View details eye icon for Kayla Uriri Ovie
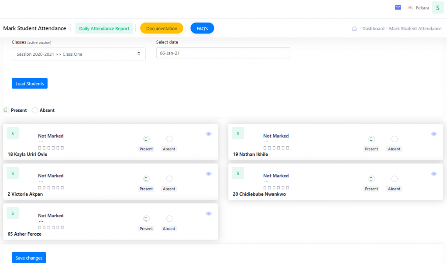This screenshot has height=264, width=447. pos(209,134)
